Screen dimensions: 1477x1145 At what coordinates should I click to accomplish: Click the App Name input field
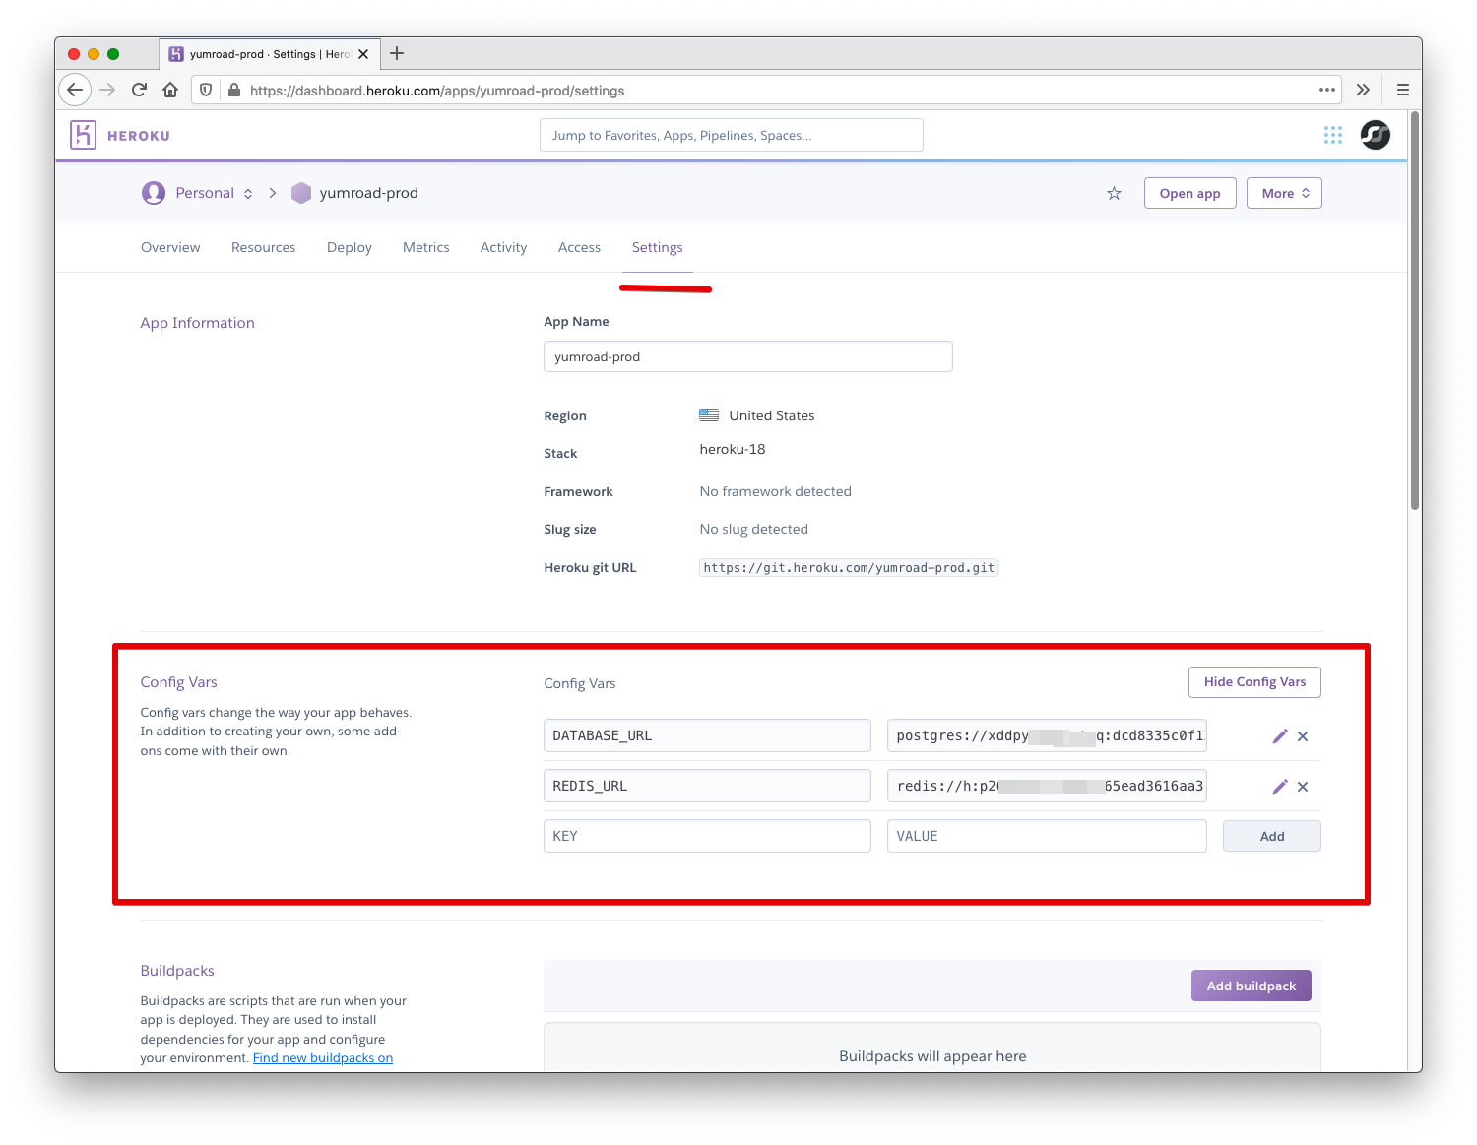click(748, 356)
